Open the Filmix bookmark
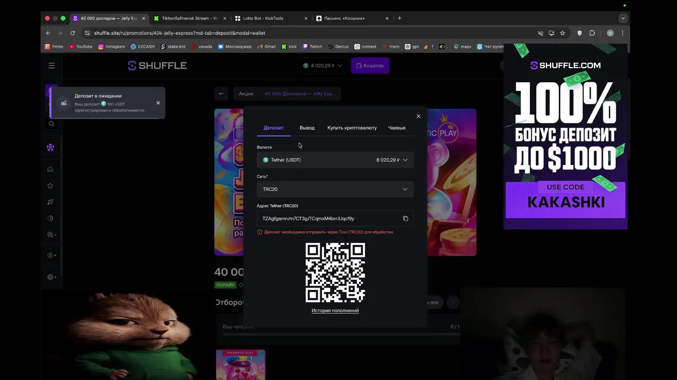The height and width of the screenshot is (380, 677). tap(54, 46)
